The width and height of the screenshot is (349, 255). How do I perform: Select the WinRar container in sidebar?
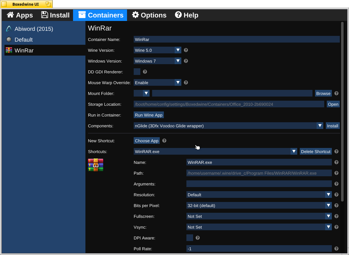45,50
